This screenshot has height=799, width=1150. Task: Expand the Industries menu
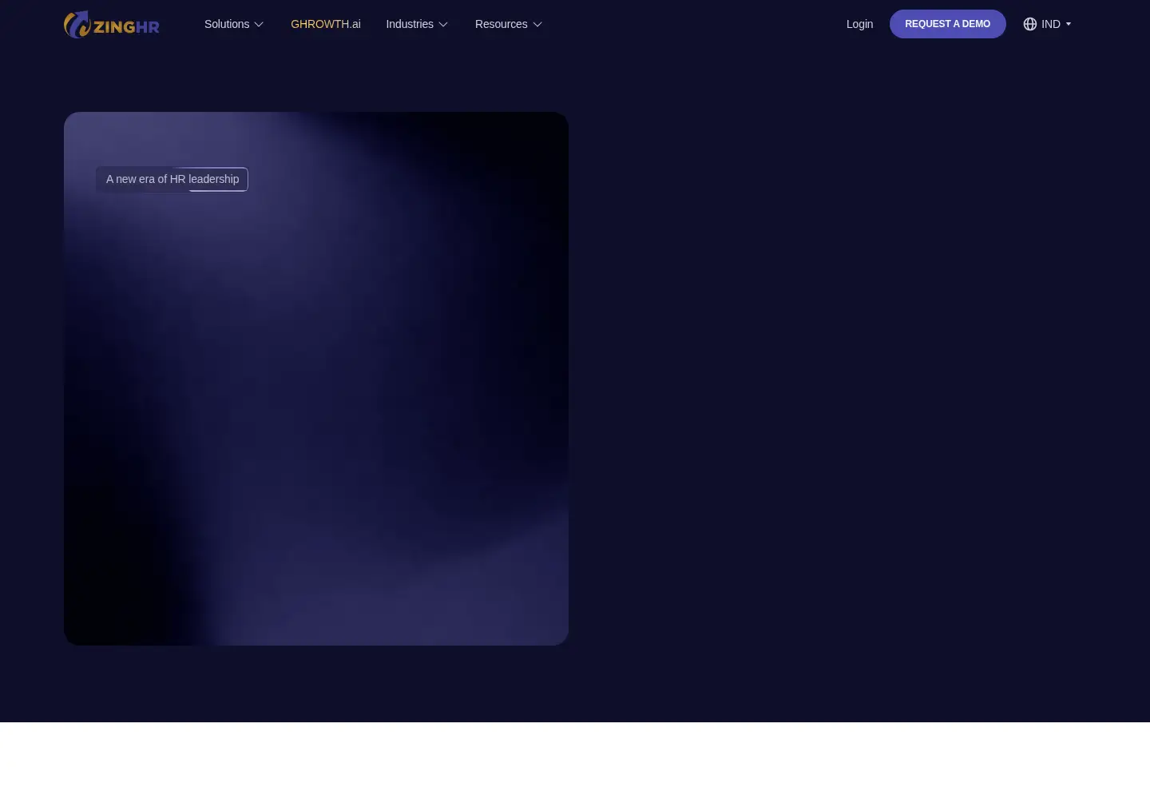coord(417,24)
